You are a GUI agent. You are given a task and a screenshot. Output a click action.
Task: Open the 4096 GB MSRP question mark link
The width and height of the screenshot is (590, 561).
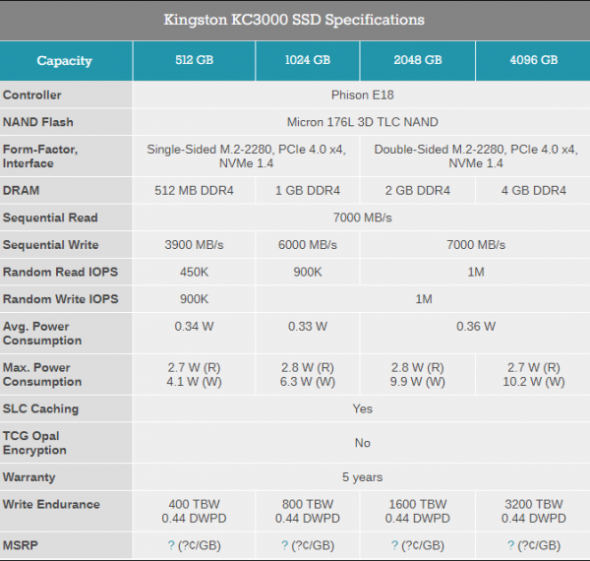(x=511, y=545)
